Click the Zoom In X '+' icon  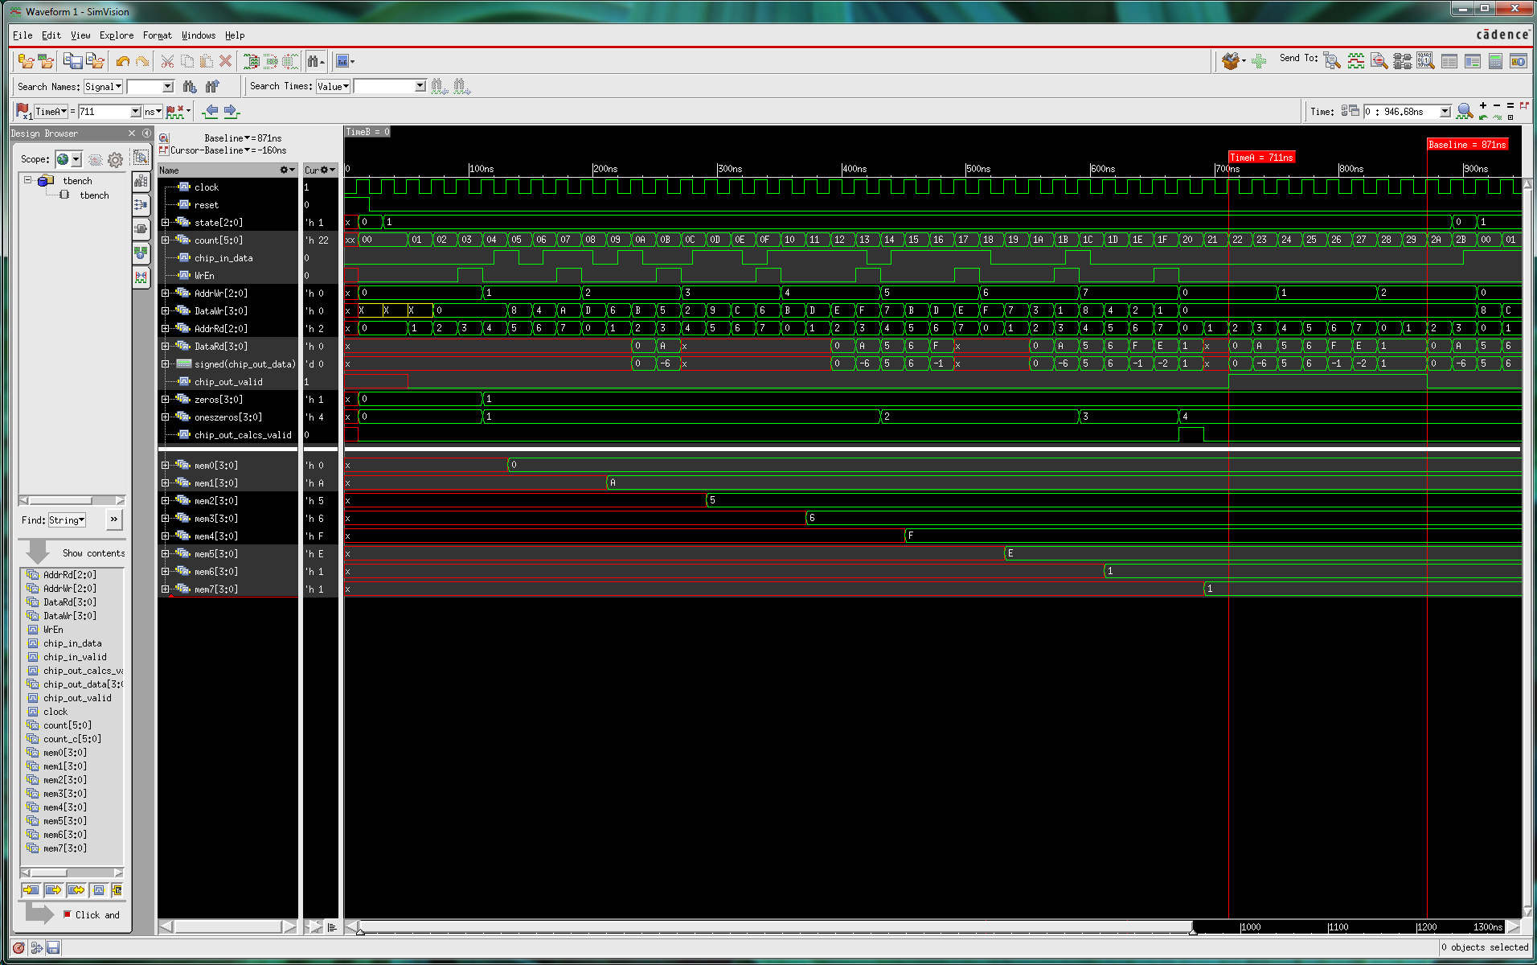1483,105
